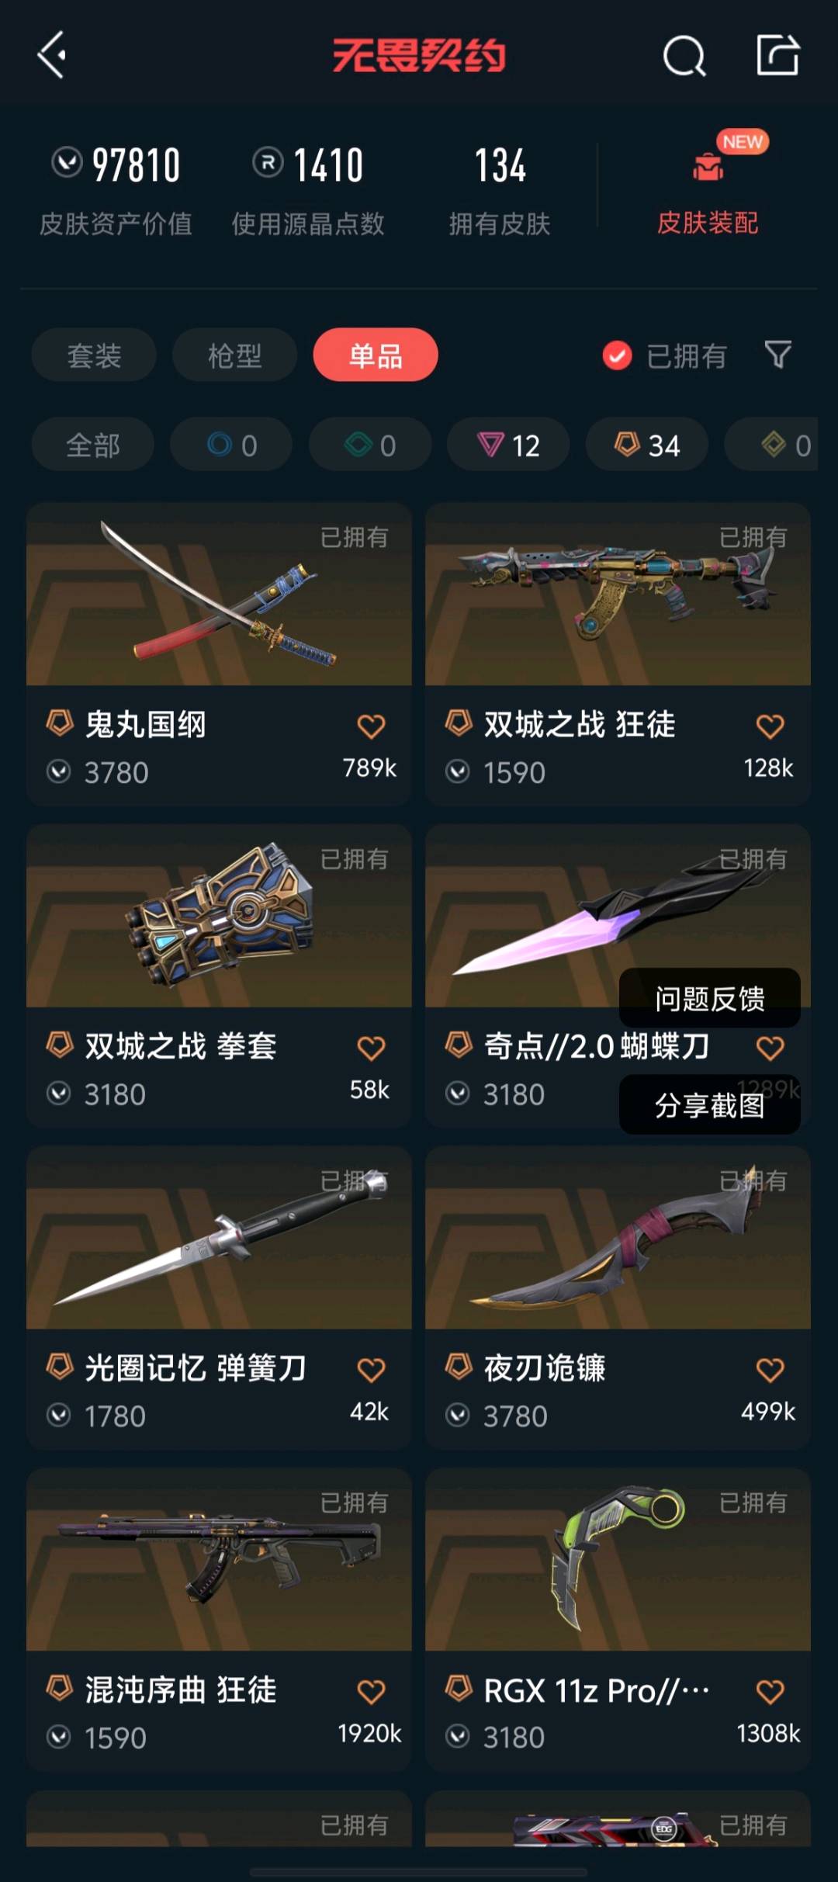Open the 双城之战 狂徒 rifle thumbnail
The image size is (838, 1882).
[x=618, y=594]
